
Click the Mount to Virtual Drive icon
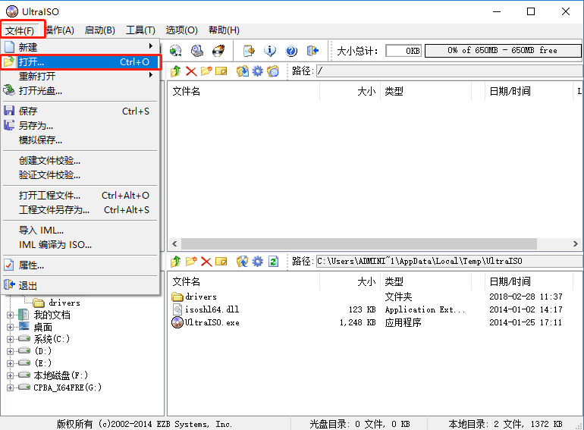click(197, 51)
